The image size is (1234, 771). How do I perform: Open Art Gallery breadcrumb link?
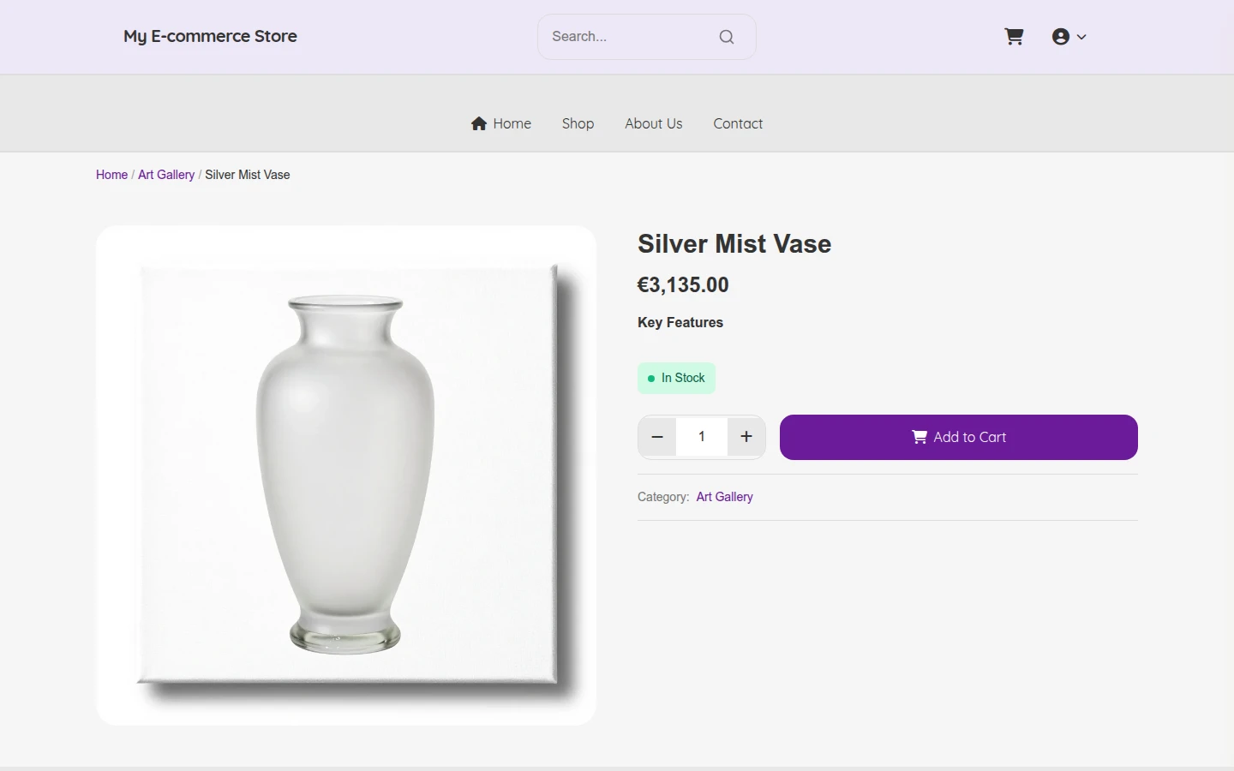tap(166, 175)
